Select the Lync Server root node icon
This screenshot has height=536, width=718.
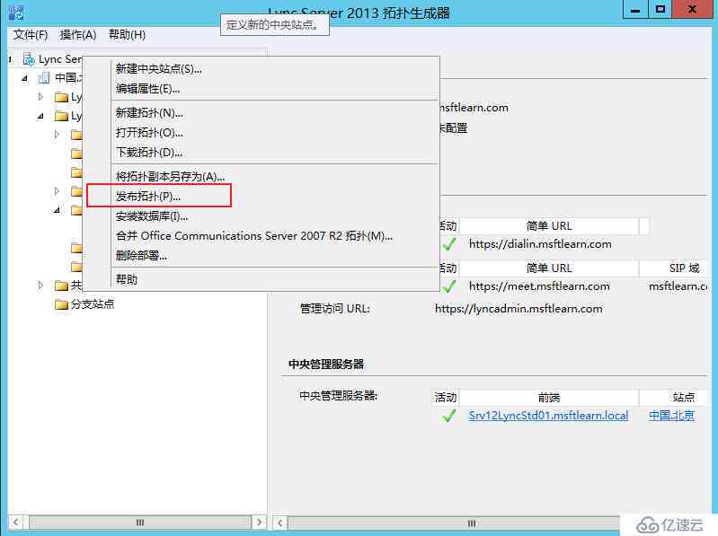point(29,59)
